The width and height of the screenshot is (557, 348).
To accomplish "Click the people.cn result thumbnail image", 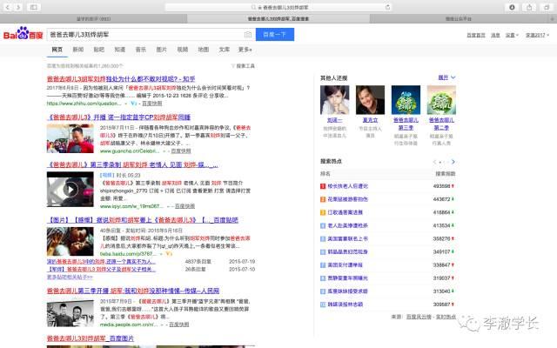I will point(70,313).
